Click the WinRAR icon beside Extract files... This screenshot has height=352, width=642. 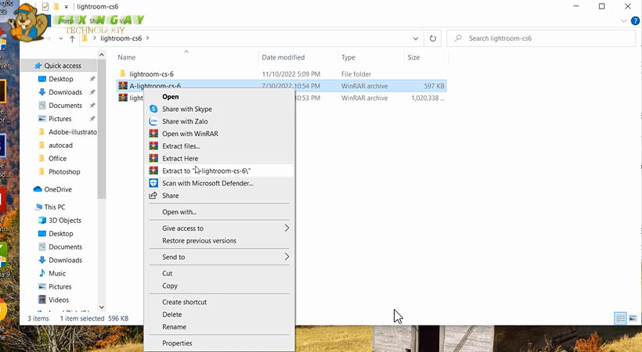[153, 145]
